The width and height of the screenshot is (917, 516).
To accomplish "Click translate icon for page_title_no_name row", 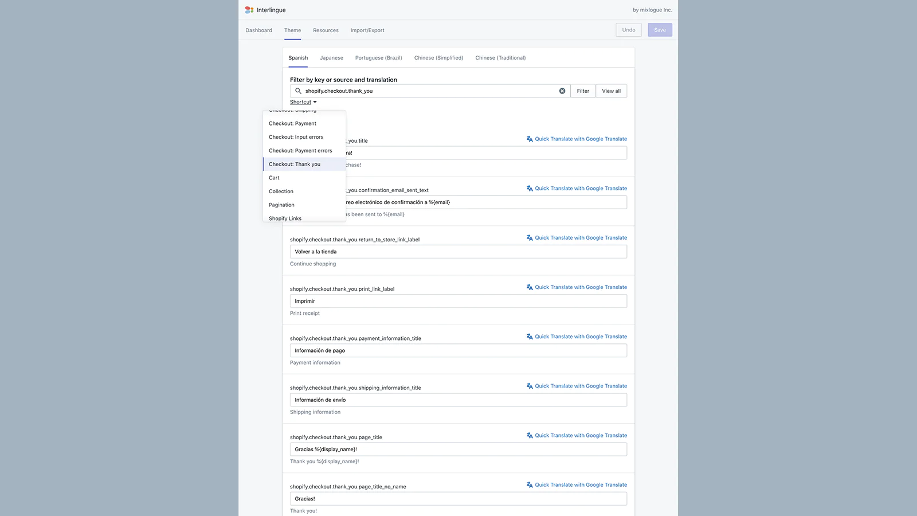I will pos(530,485).
